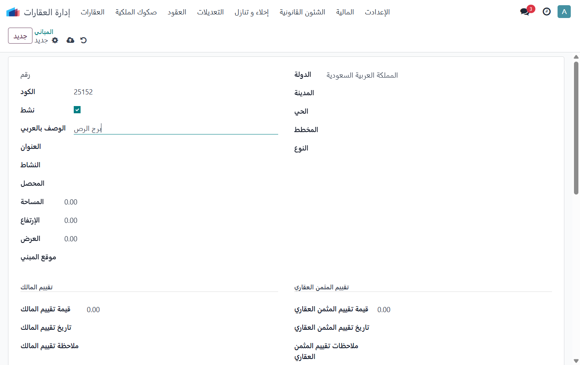580x365 pixels.
Task: Open the user avatar A menu
Action: coord(564,12)
